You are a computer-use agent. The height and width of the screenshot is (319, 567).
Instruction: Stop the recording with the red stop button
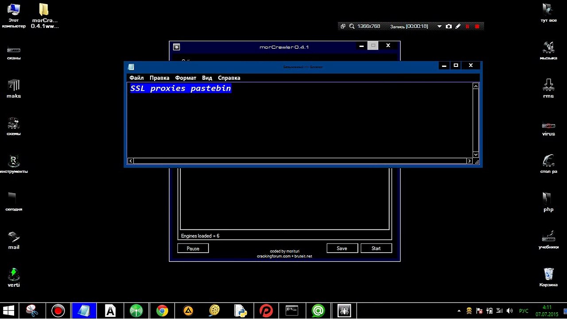(477, 27)
